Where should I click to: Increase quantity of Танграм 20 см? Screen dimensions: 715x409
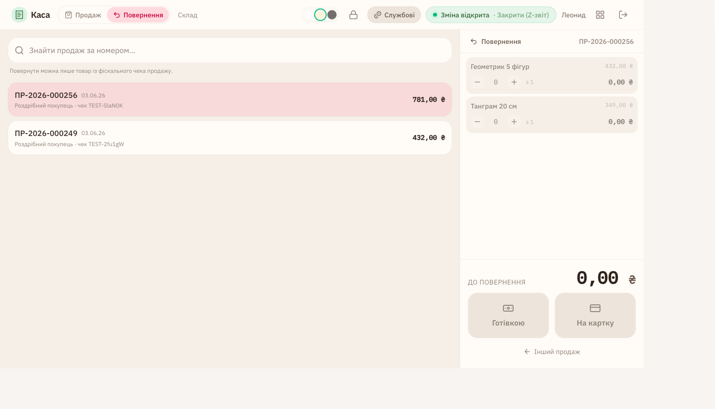tap(514, 122)
